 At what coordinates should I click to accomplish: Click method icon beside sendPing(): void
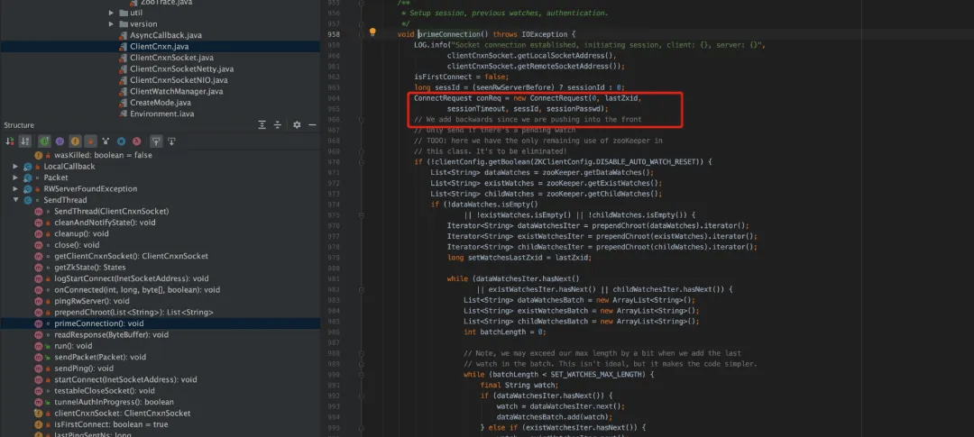tap(39, 369)
